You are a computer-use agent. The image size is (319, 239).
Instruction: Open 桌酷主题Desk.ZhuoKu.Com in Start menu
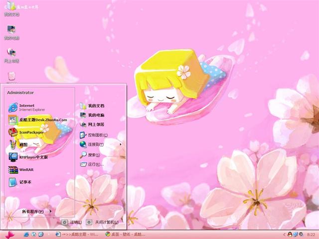click(x=39, y=119)
